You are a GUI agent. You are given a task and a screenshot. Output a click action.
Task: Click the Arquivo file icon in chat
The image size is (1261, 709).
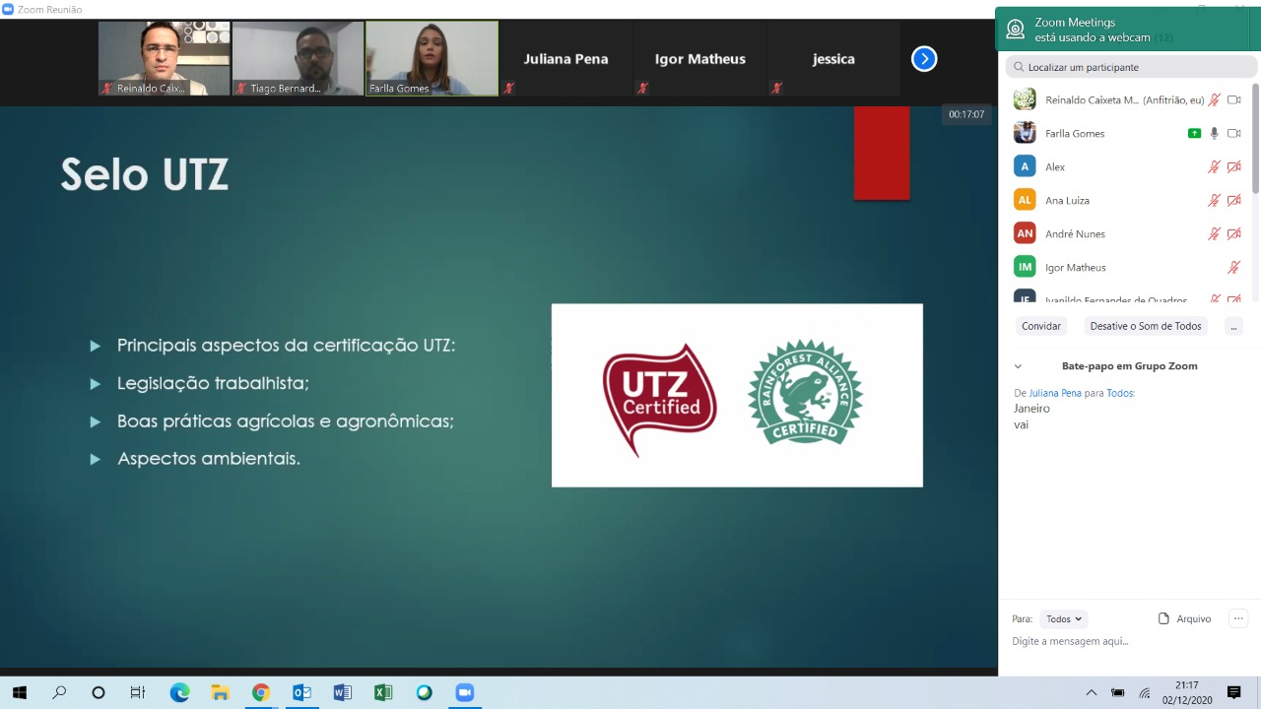pos(1164,618)
